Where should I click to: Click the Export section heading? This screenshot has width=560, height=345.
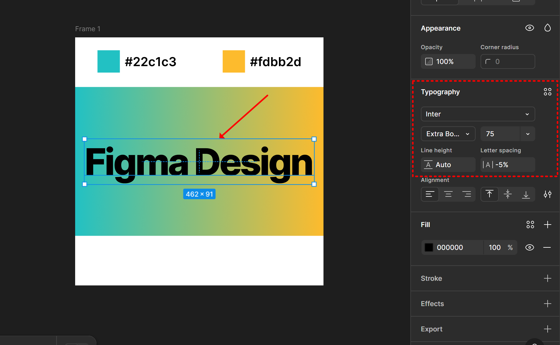(432, 329)
